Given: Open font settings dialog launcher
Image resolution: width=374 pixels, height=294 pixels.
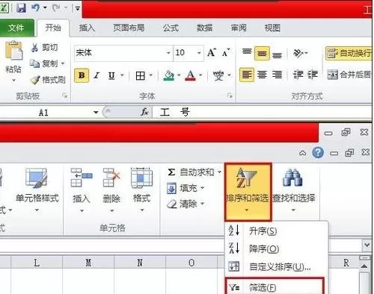Looking at the screenshot, I should point(230,96).
